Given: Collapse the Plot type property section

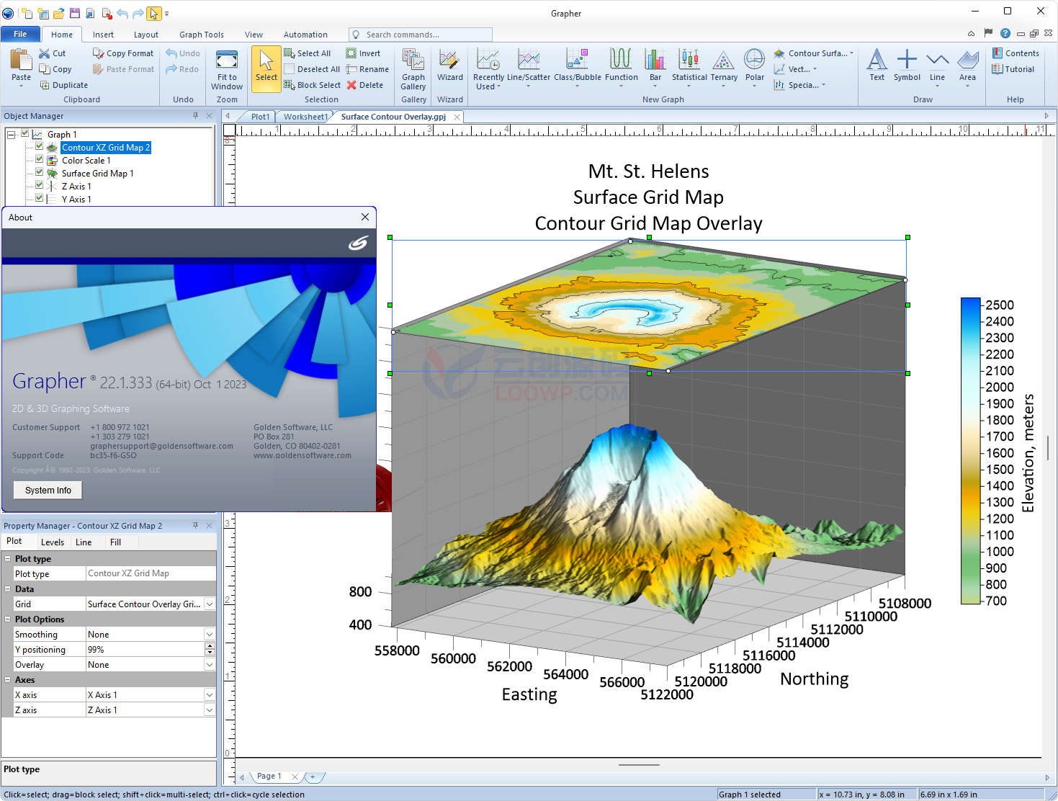Looking at the screenshot, I should click(8, 559).
